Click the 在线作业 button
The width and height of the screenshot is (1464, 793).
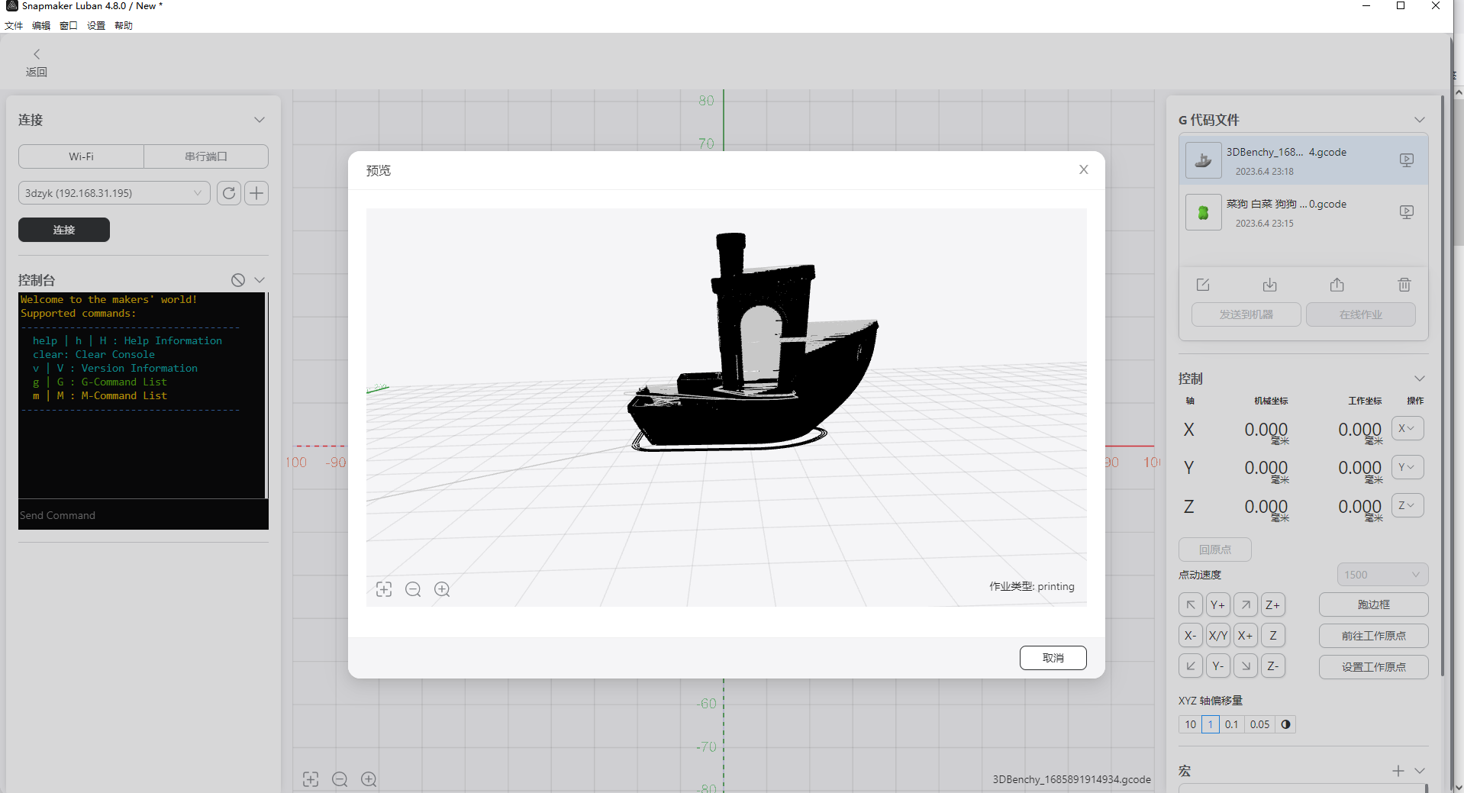[1361, 314]
